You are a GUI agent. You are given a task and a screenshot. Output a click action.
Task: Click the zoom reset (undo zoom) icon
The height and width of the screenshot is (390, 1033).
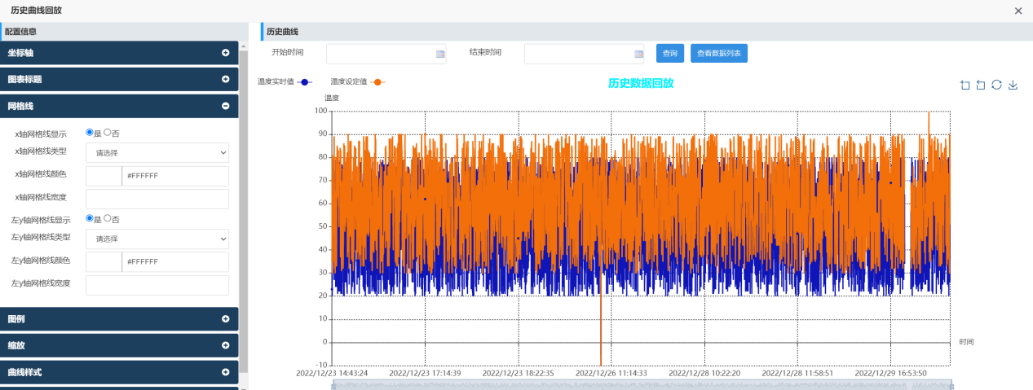(981, 85)
